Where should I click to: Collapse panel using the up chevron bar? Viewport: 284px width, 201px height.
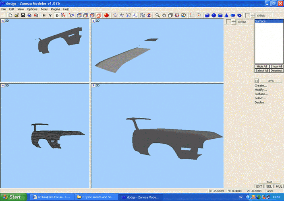pos(270,81)
